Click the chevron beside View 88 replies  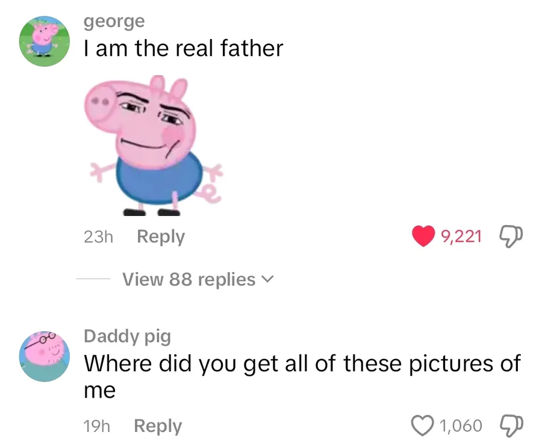pos(268,280)
